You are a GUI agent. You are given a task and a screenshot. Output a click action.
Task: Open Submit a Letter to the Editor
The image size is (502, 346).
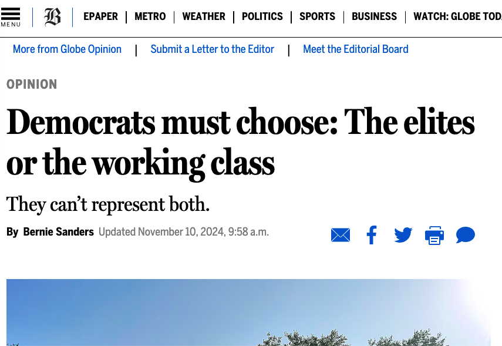click(x=212, y=49)
